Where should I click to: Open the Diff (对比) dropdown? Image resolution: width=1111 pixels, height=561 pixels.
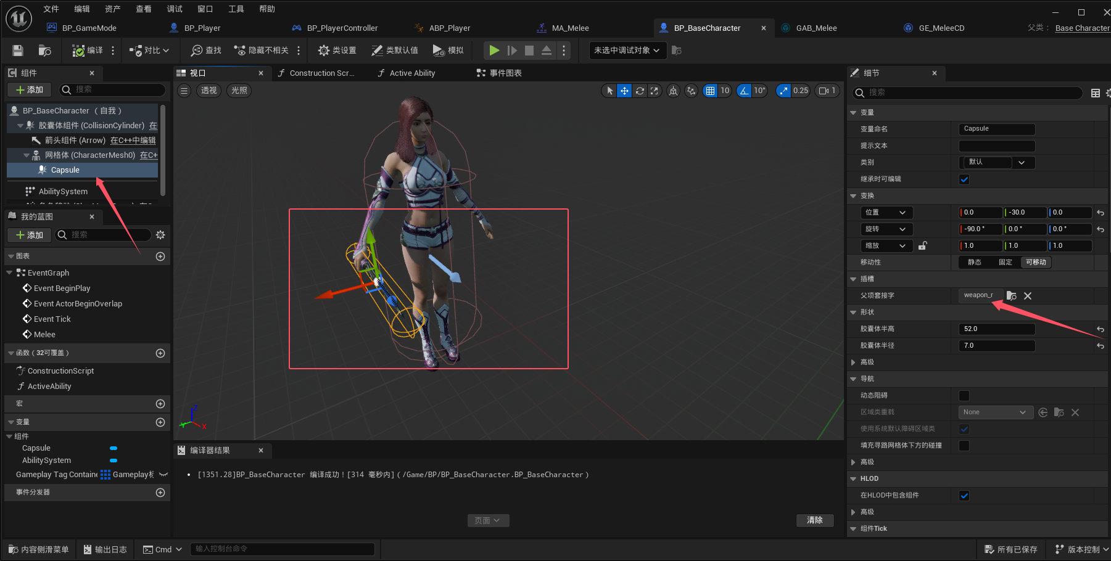[149, 51]
